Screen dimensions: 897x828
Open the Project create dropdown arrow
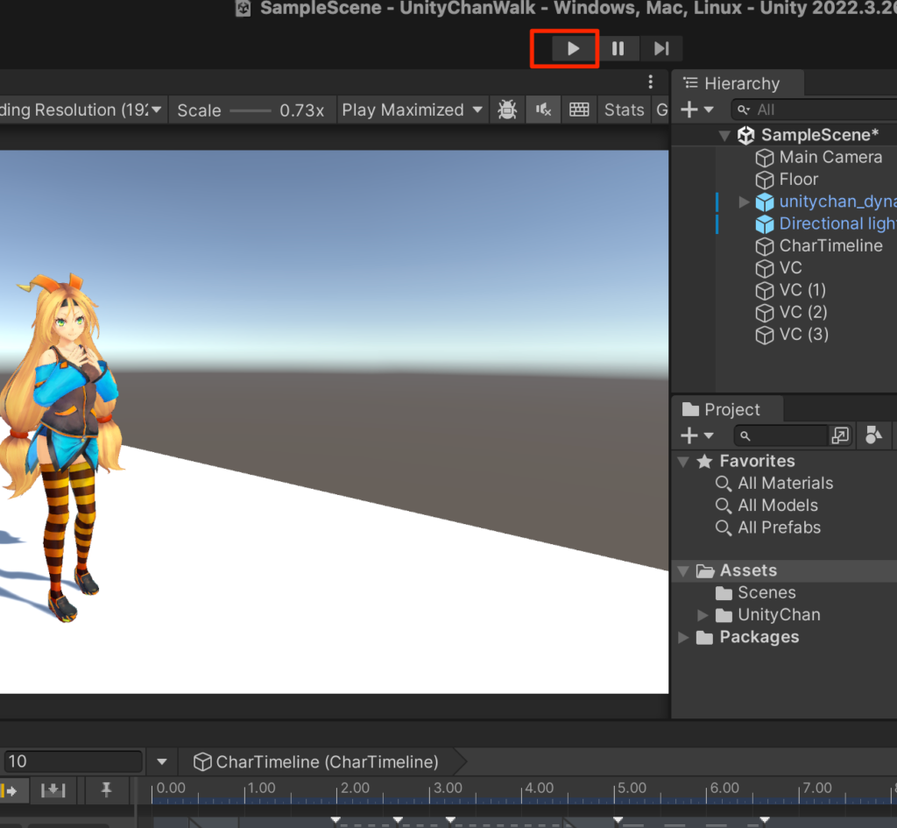tap(709, 436)
